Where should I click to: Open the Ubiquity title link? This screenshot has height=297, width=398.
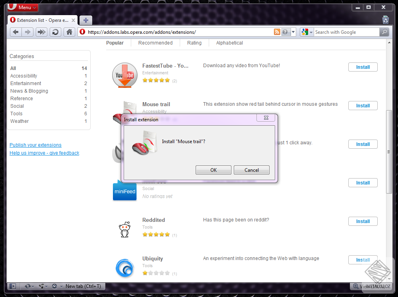(x=153, y=259)
